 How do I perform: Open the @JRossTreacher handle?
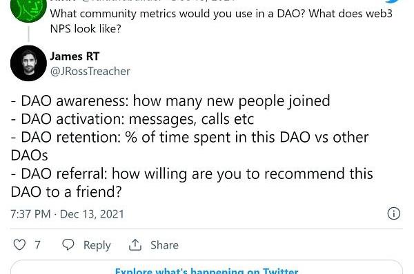90,72
